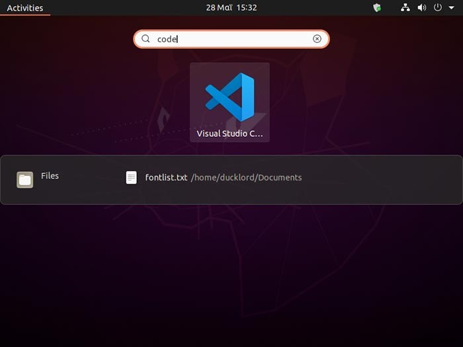Clear the search field text
Viewport: 463px width, 347px height.
coord(317,39)
